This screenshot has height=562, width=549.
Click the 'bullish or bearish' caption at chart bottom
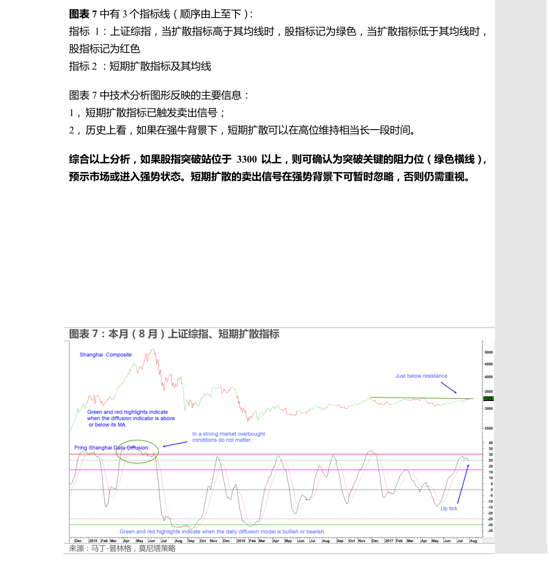coord(222,532)
